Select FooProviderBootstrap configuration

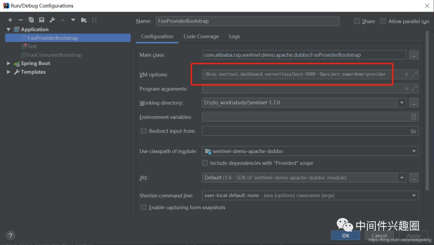point(68,38)
